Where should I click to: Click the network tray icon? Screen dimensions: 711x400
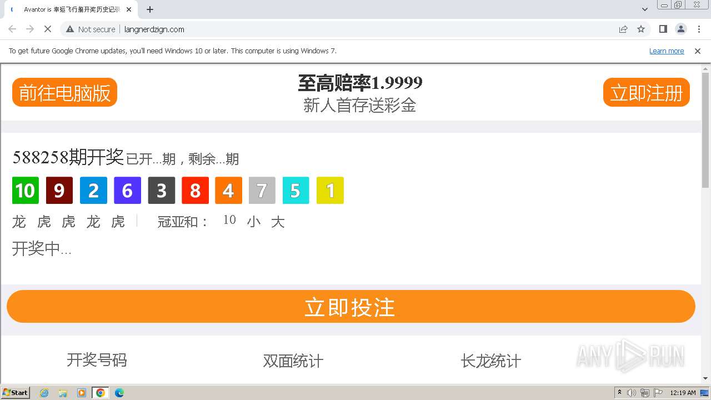[x=645, y=393]
